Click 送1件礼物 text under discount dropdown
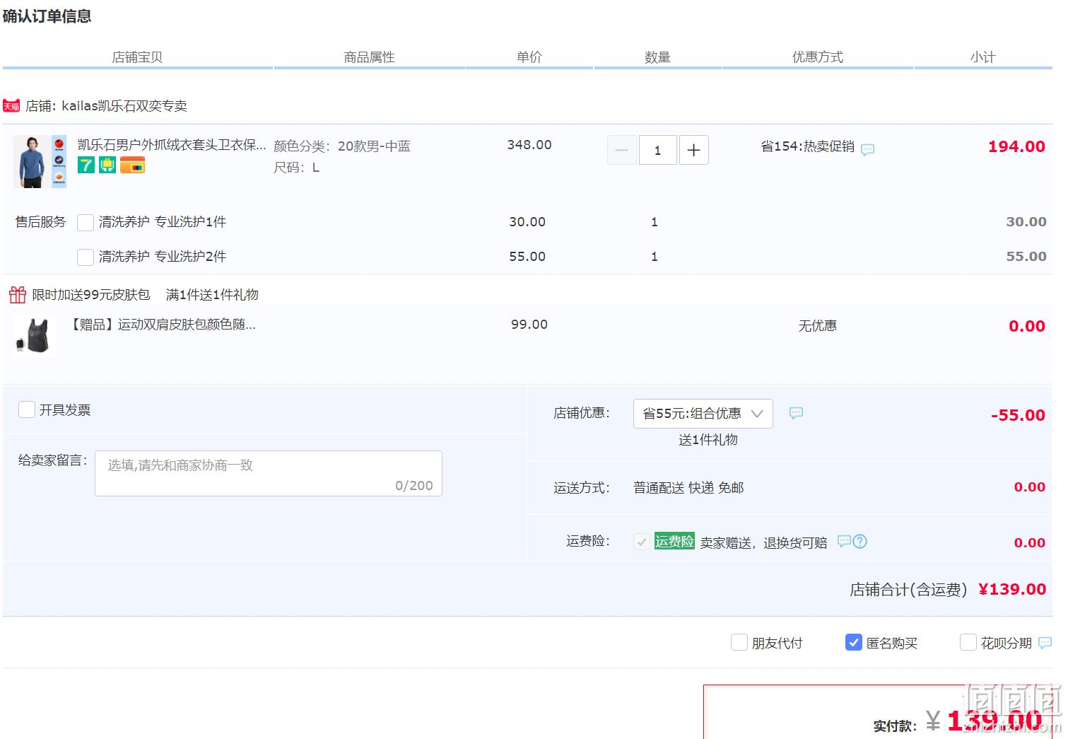The image size is (1068, 739). 708,440
